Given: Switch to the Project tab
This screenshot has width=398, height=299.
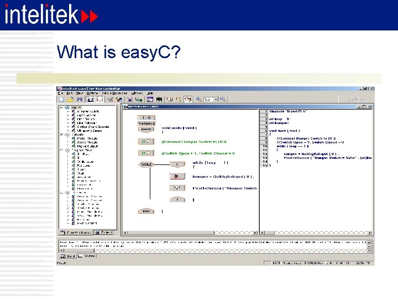Looking at the screenshot, I should [x=103, y=233].
